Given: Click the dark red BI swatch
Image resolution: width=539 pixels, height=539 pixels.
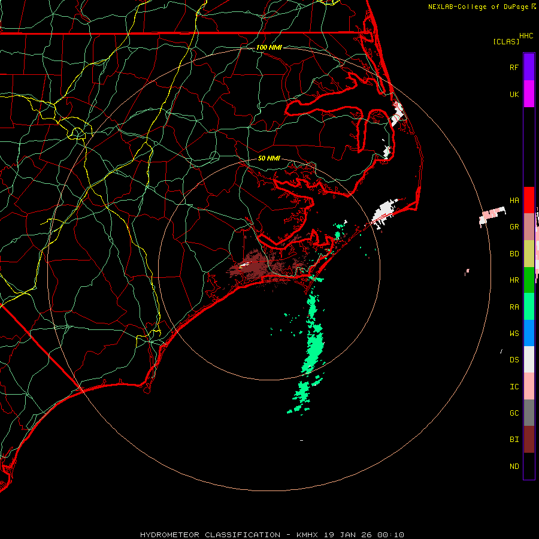Looking at the screenshot, I should [x=529, y=440].
